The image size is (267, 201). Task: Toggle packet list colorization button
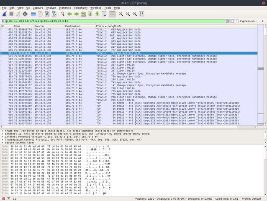[x=112, y=14]
